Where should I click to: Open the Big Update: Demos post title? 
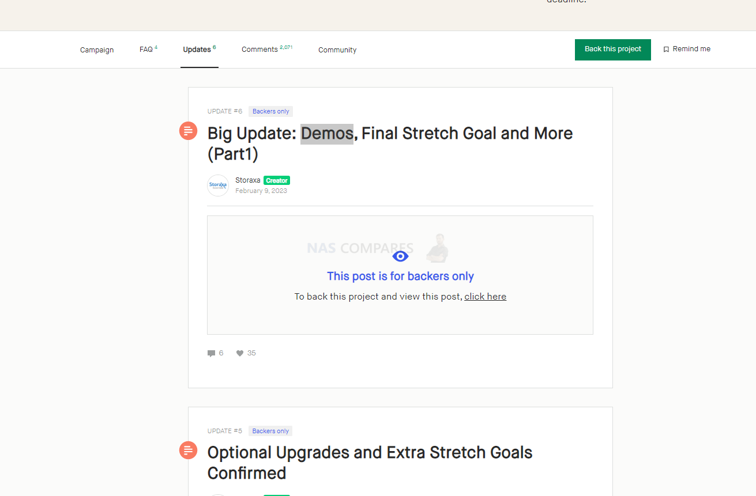pyautogui.click(x=390, y=143)
